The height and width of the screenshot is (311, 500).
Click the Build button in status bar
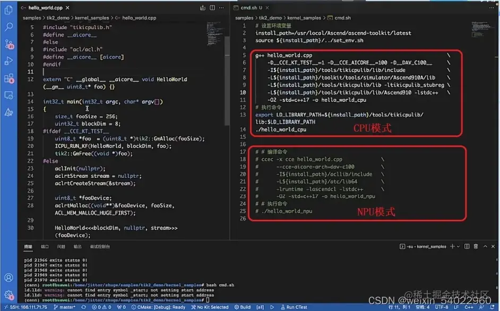243,307
